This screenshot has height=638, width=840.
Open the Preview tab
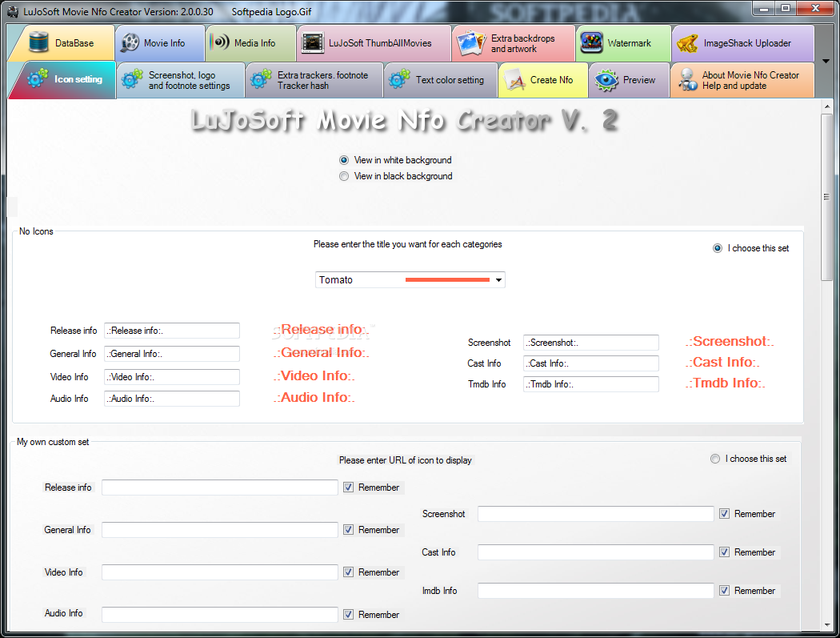click(630, 80)
